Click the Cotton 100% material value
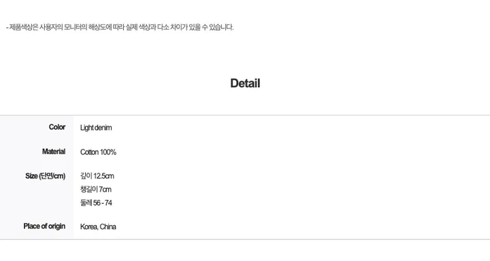 click(98, 152)
